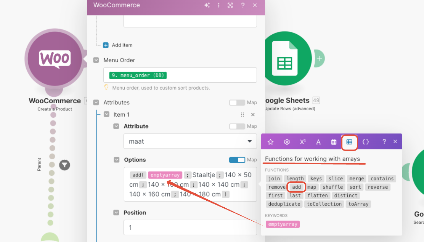
Task: Click the Position input field containing 1
Action: [x=190, y=227]
